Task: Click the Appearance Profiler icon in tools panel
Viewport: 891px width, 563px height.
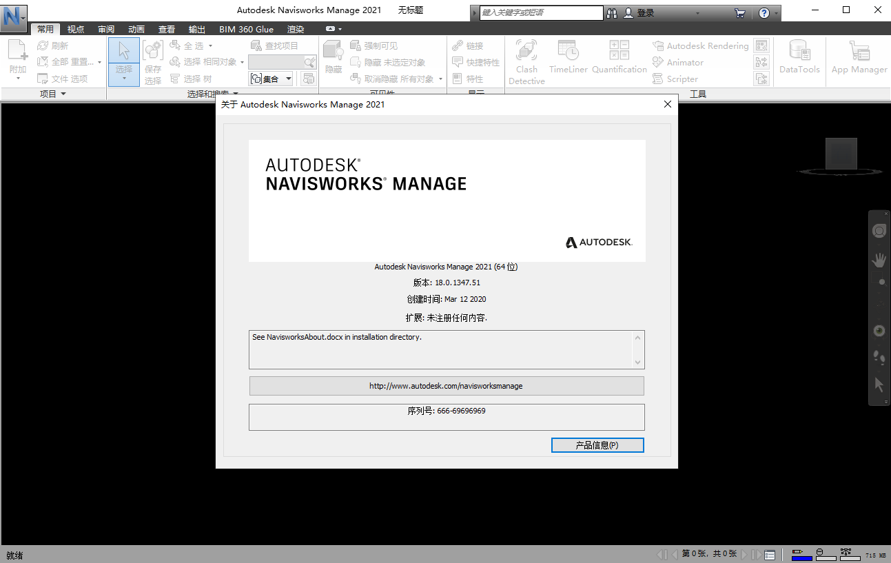Action: pos(761,45)
